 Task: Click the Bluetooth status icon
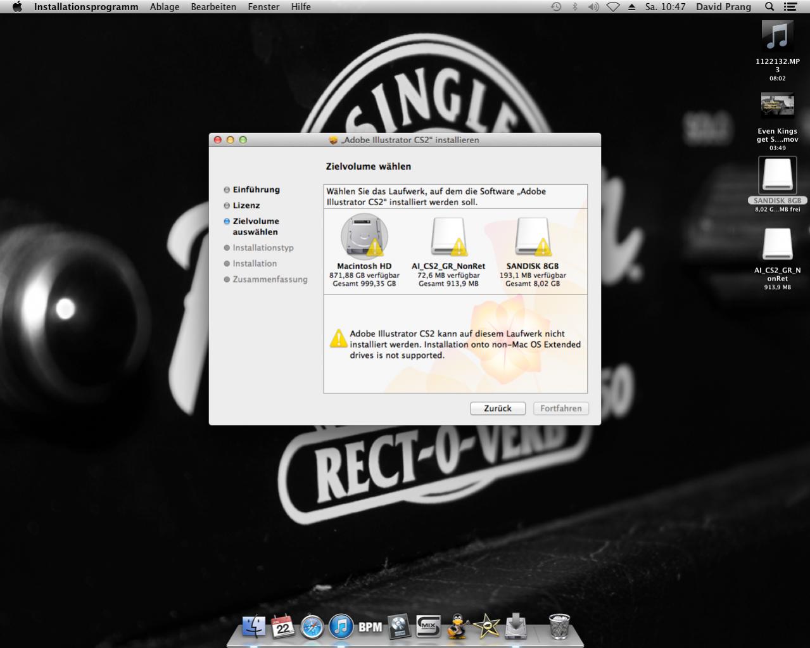click(x=575, y=7)
